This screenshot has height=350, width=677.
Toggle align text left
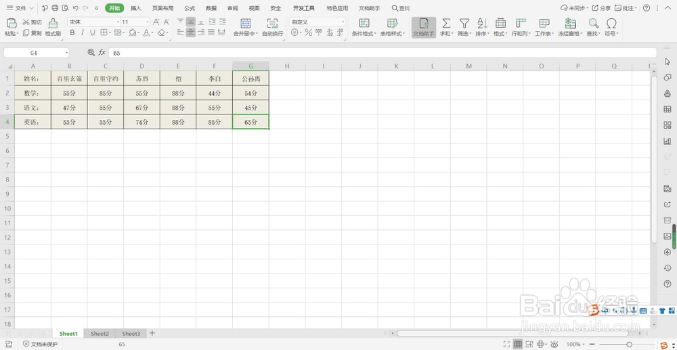181,32
